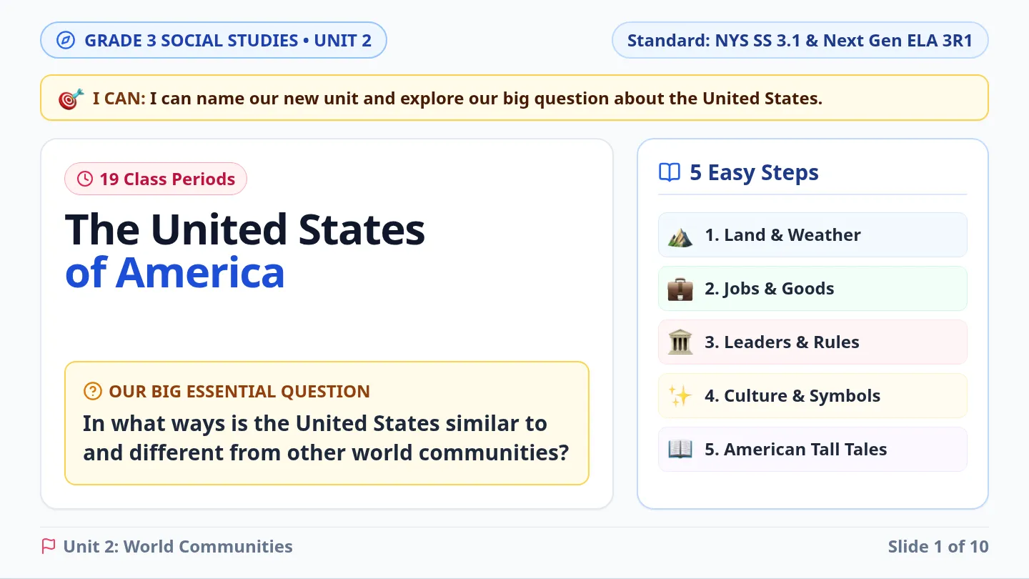The width and height of the screenshot is (1029, 579).
Task: Click the Our Big Essential Question label
Action: (239, 392)
